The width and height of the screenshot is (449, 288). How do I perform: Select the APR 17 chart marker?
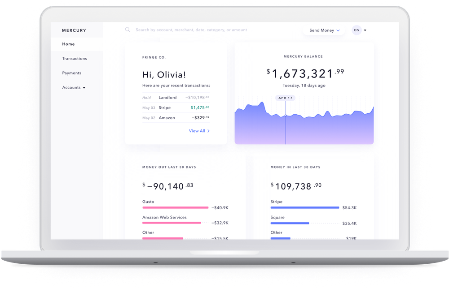click(286, 98)
